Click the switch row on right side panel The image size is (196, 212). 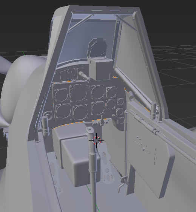143,145
